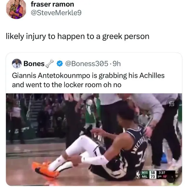Open the 9h timestamp of quoted tweet
The width and height of the screenshot is (188, 188).
pyautogui.click(x=117, y=64)
